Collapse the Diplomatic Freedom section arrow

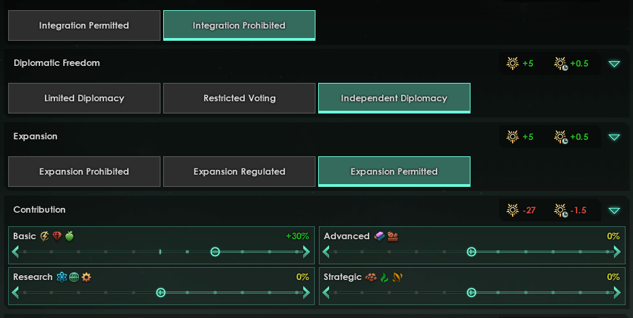pyautogui.click(x=614, y=64)
